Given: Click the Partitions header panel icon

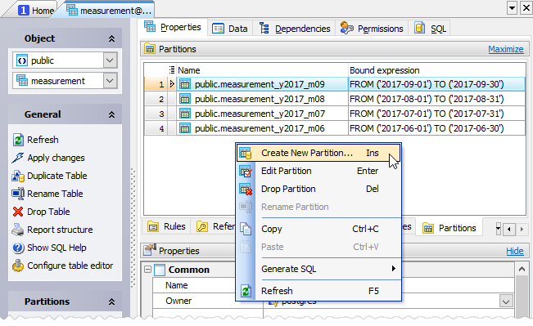Looking at the screenshot, I should coord(150,49).
